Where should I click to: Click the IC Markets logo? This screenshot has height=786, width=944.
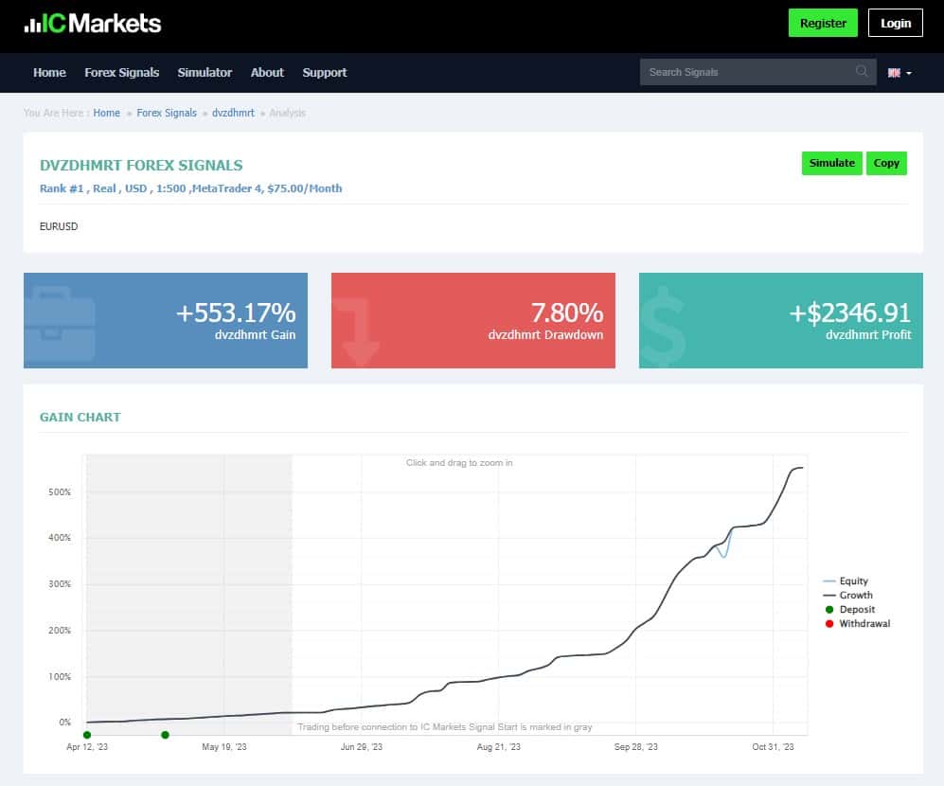tap(92, 24)
